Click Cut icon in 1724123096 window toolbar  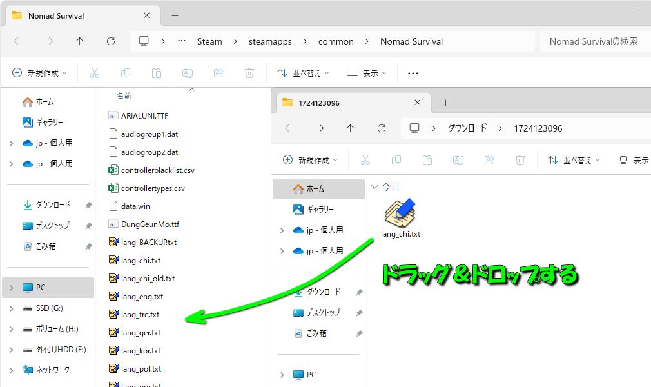(x=365, y=160)
